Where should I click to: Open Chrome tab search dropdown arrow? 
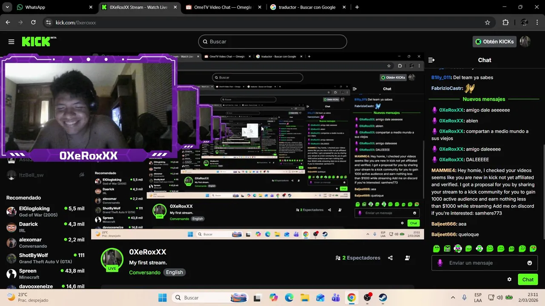point(7,7)
